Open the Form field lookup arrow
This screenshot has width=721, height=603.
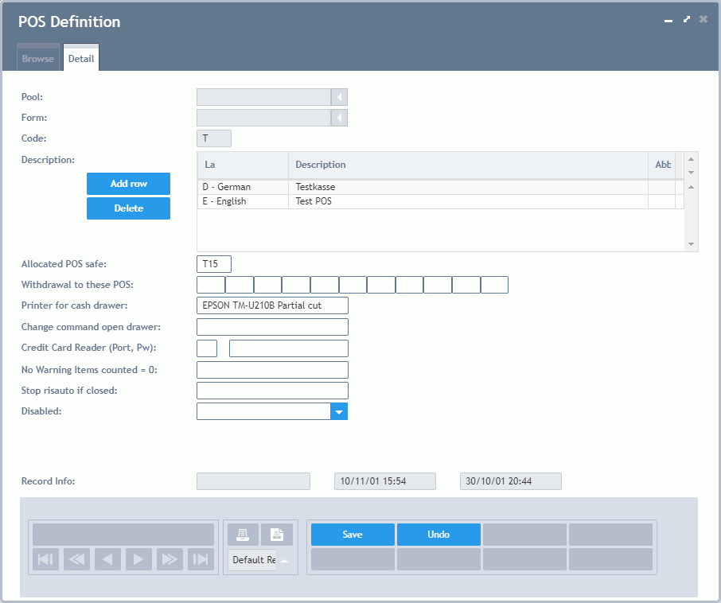(x=339, y=118)
